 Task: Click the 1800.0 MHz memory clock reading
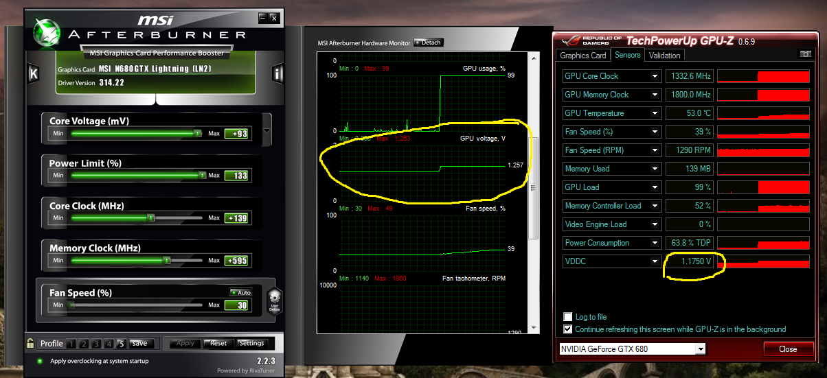point(690,95)
